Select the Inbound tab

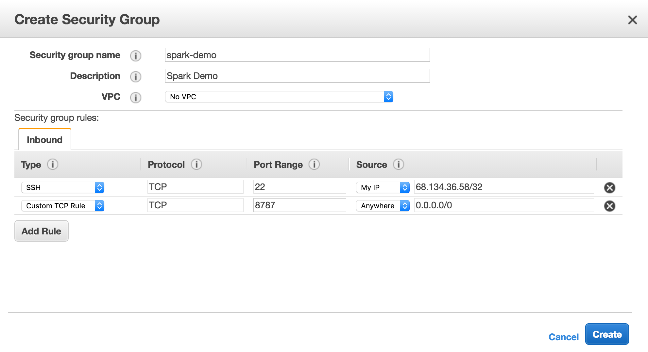[44, 140]
